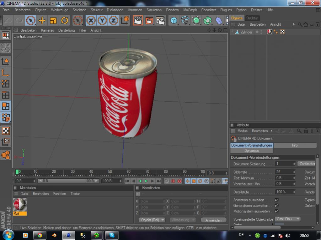
Task: Toggle Generatoren auswerten checkbox
Action: [x=276, y=206]
